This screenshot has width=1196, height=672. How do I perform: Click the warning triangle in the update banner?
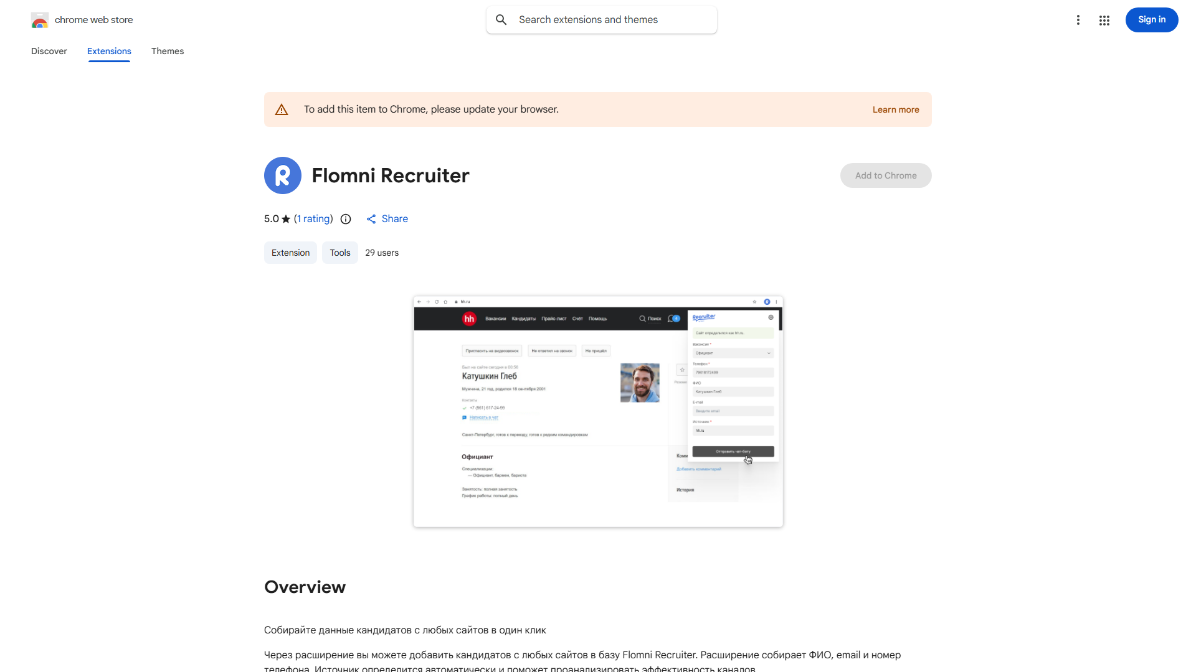pos(282,109)
